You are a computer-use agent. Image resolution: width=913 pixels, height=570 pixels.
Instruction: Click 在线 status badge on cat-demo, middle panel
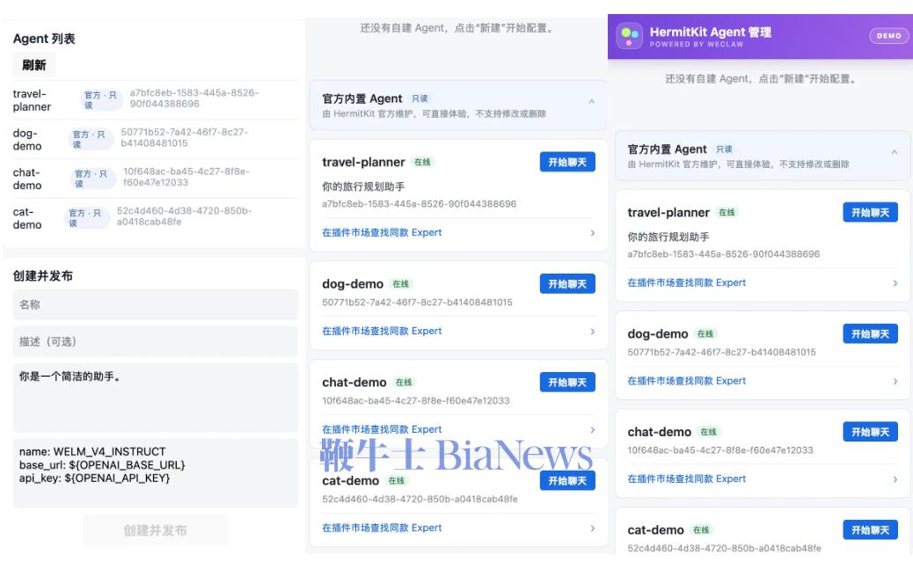pos(397,480)
